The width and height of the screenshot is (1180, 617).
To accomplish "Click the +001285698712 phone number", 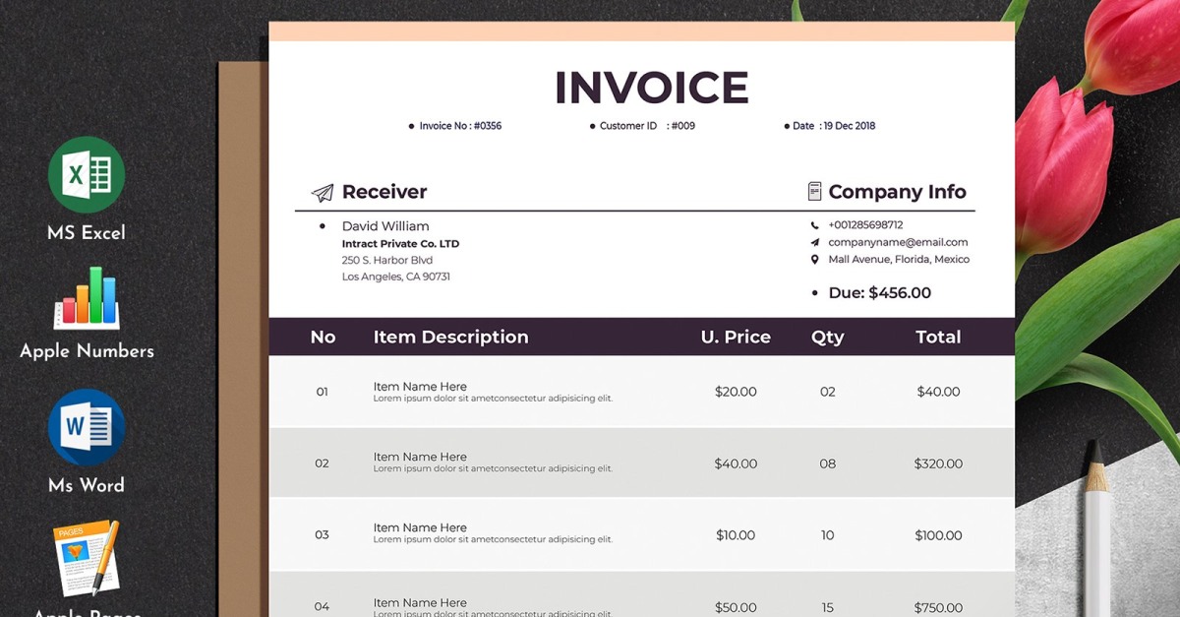I will coord(865,225).
